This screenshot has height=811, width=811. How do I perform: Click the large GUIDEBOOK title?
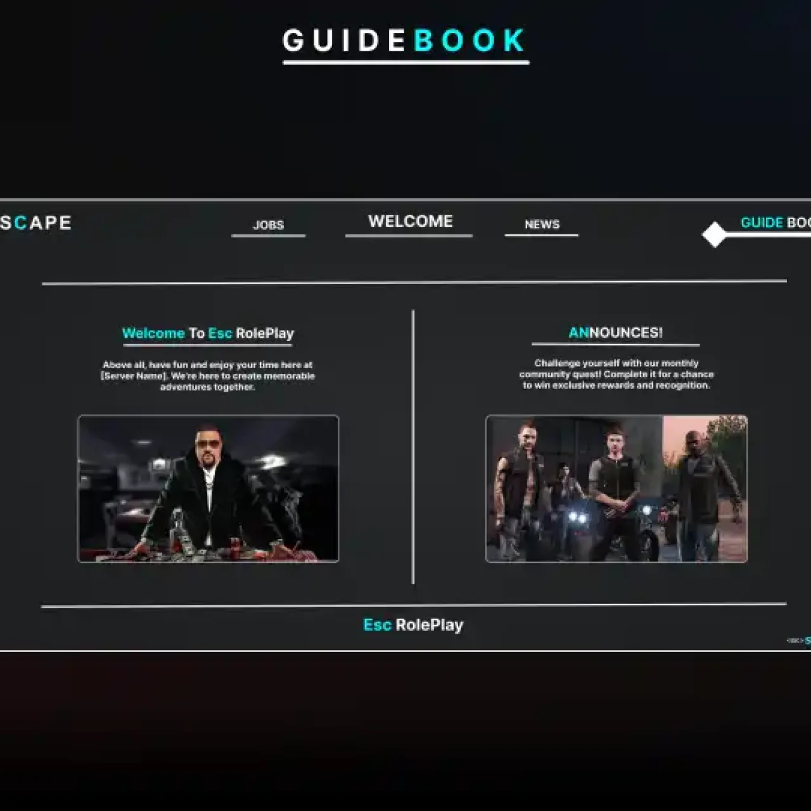point(405,41)
